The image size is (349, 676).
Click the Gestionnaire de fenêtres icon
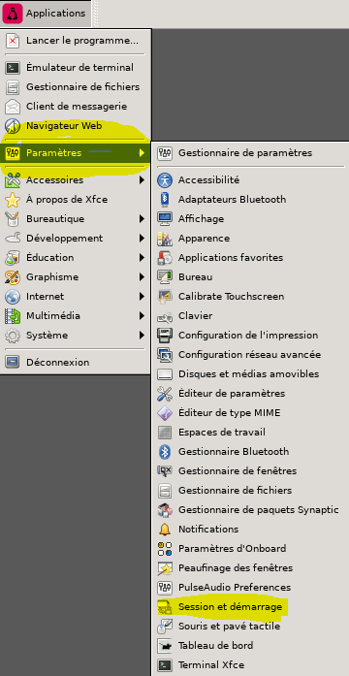pyautogui.click(x=165, y=470)
